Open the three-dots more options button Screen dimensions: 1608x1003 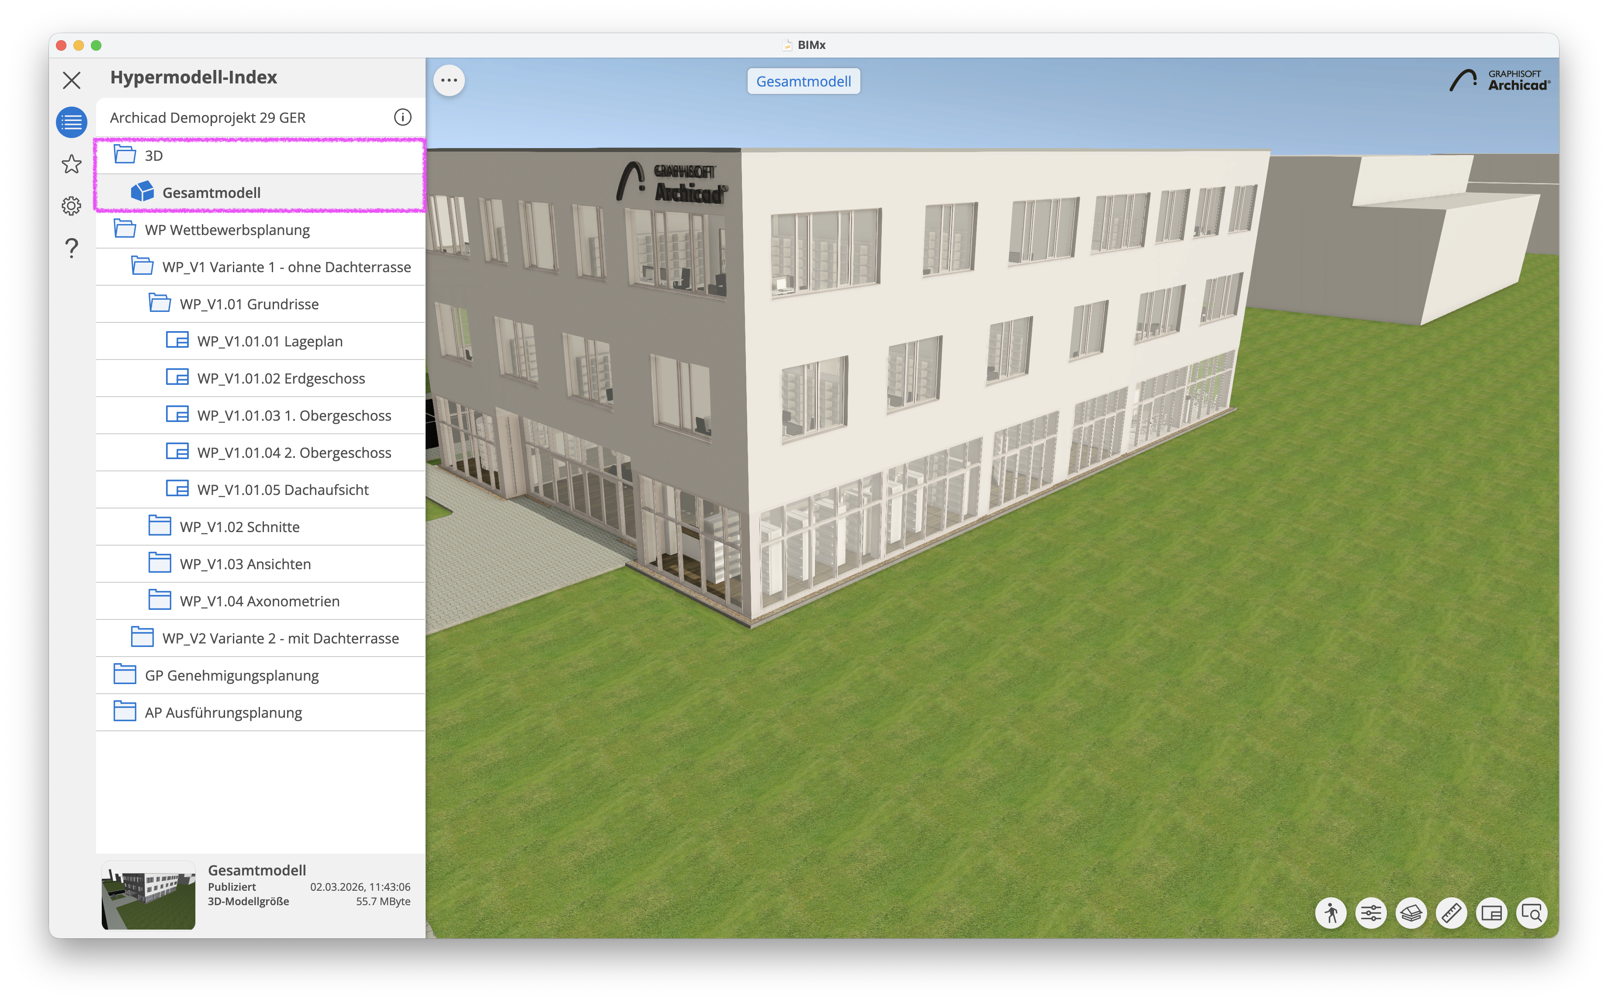pos(449,80)
